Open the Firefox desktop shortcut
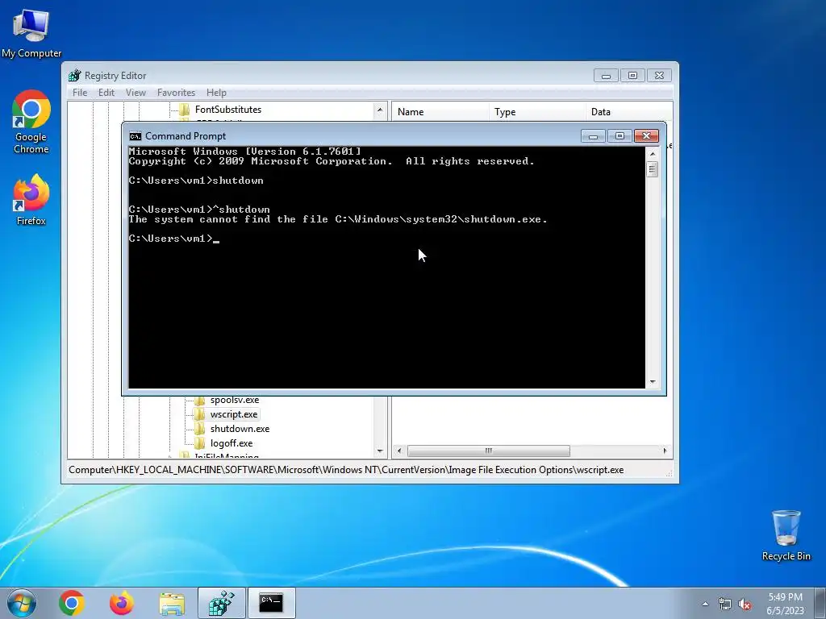This screenshot has width=826, height=619. 31,200
